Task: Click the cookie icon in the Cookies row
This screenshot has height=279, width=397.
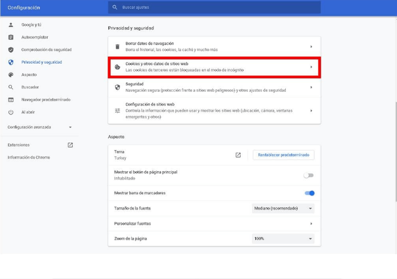Action: (118, 67)
